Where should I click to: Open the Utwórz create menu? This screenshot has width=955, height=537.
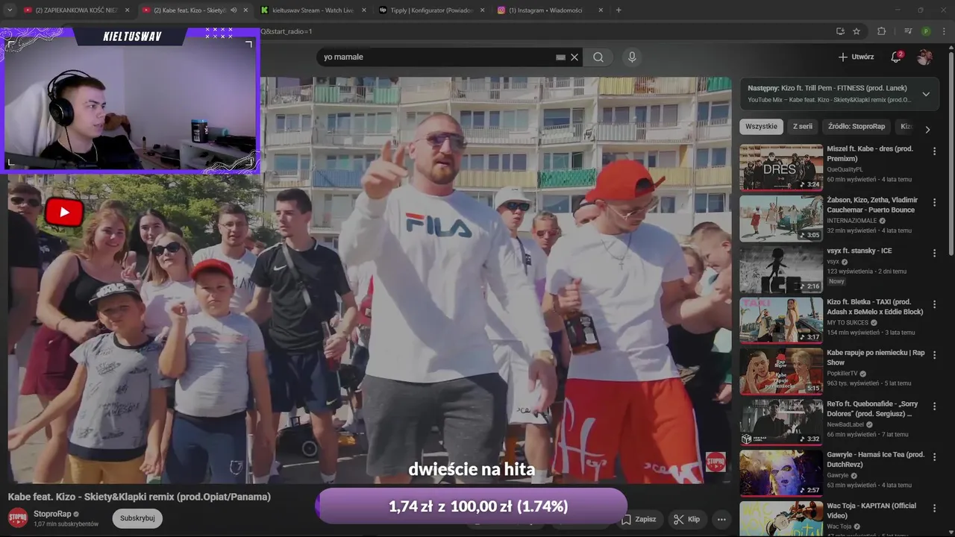pyautogui.click(x=855, y=57)
